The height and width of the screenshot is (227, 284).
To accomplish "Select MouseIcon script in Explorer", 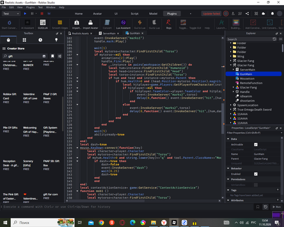I will click(247, 78).
